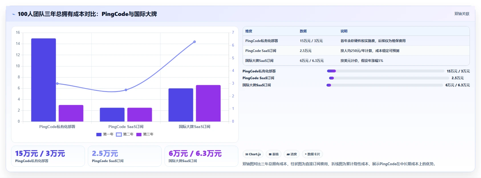Click the line point above PingCode SaaS订阅
The width and height of the screenshot is (481, 178).
point(126,90)
